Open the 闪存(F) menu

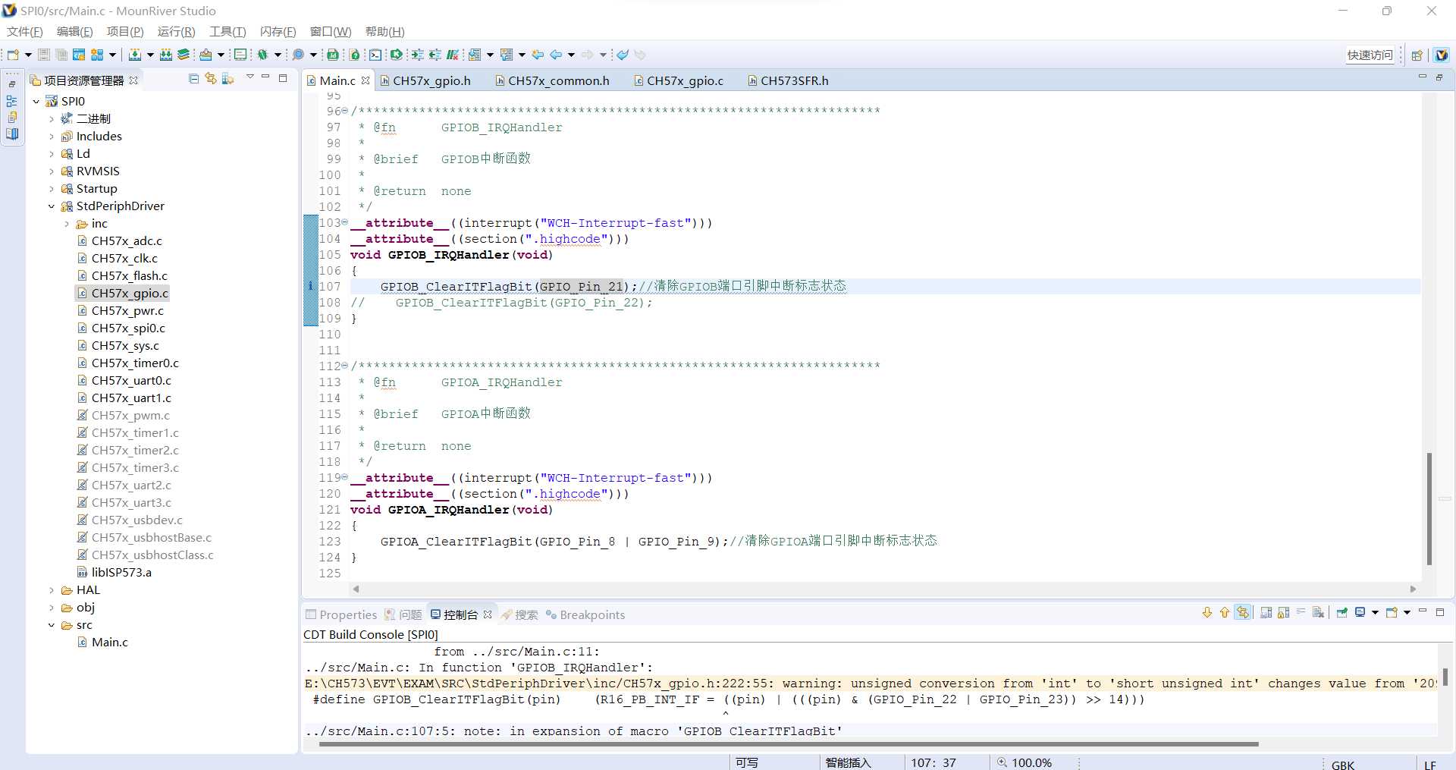tap(278, 31)
